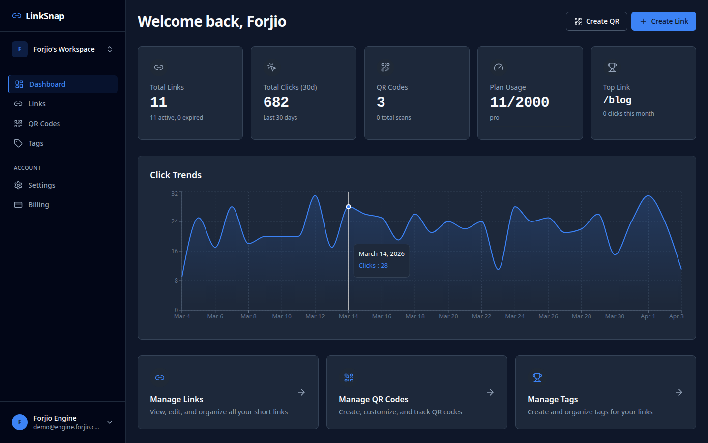Open Tags from the sidebar

pos(35,143)
